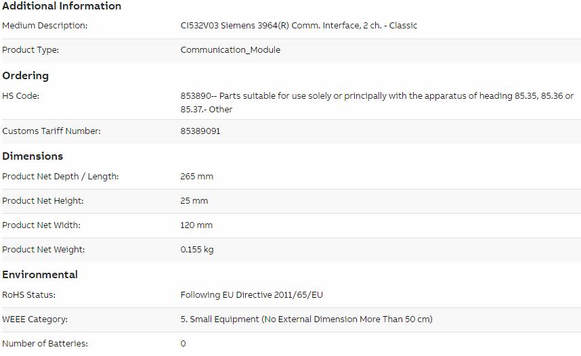Click the Customs Tariff Number 85389091

(x=200, y=131)
